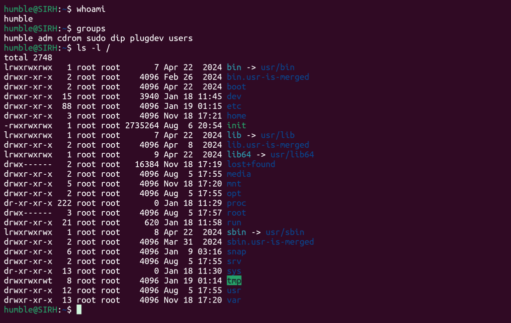
Task: Click the green init file name
Action: pos(236,125)
